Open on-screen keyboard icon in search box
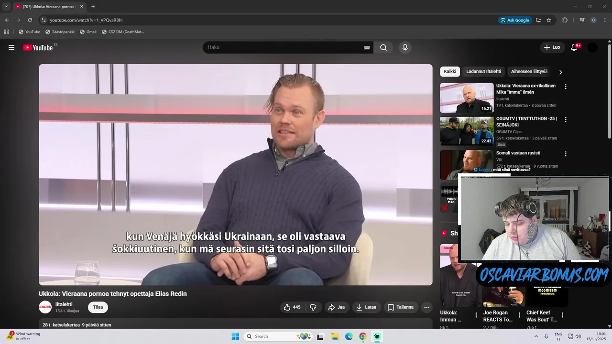612x344 pixels. point(367,47)
